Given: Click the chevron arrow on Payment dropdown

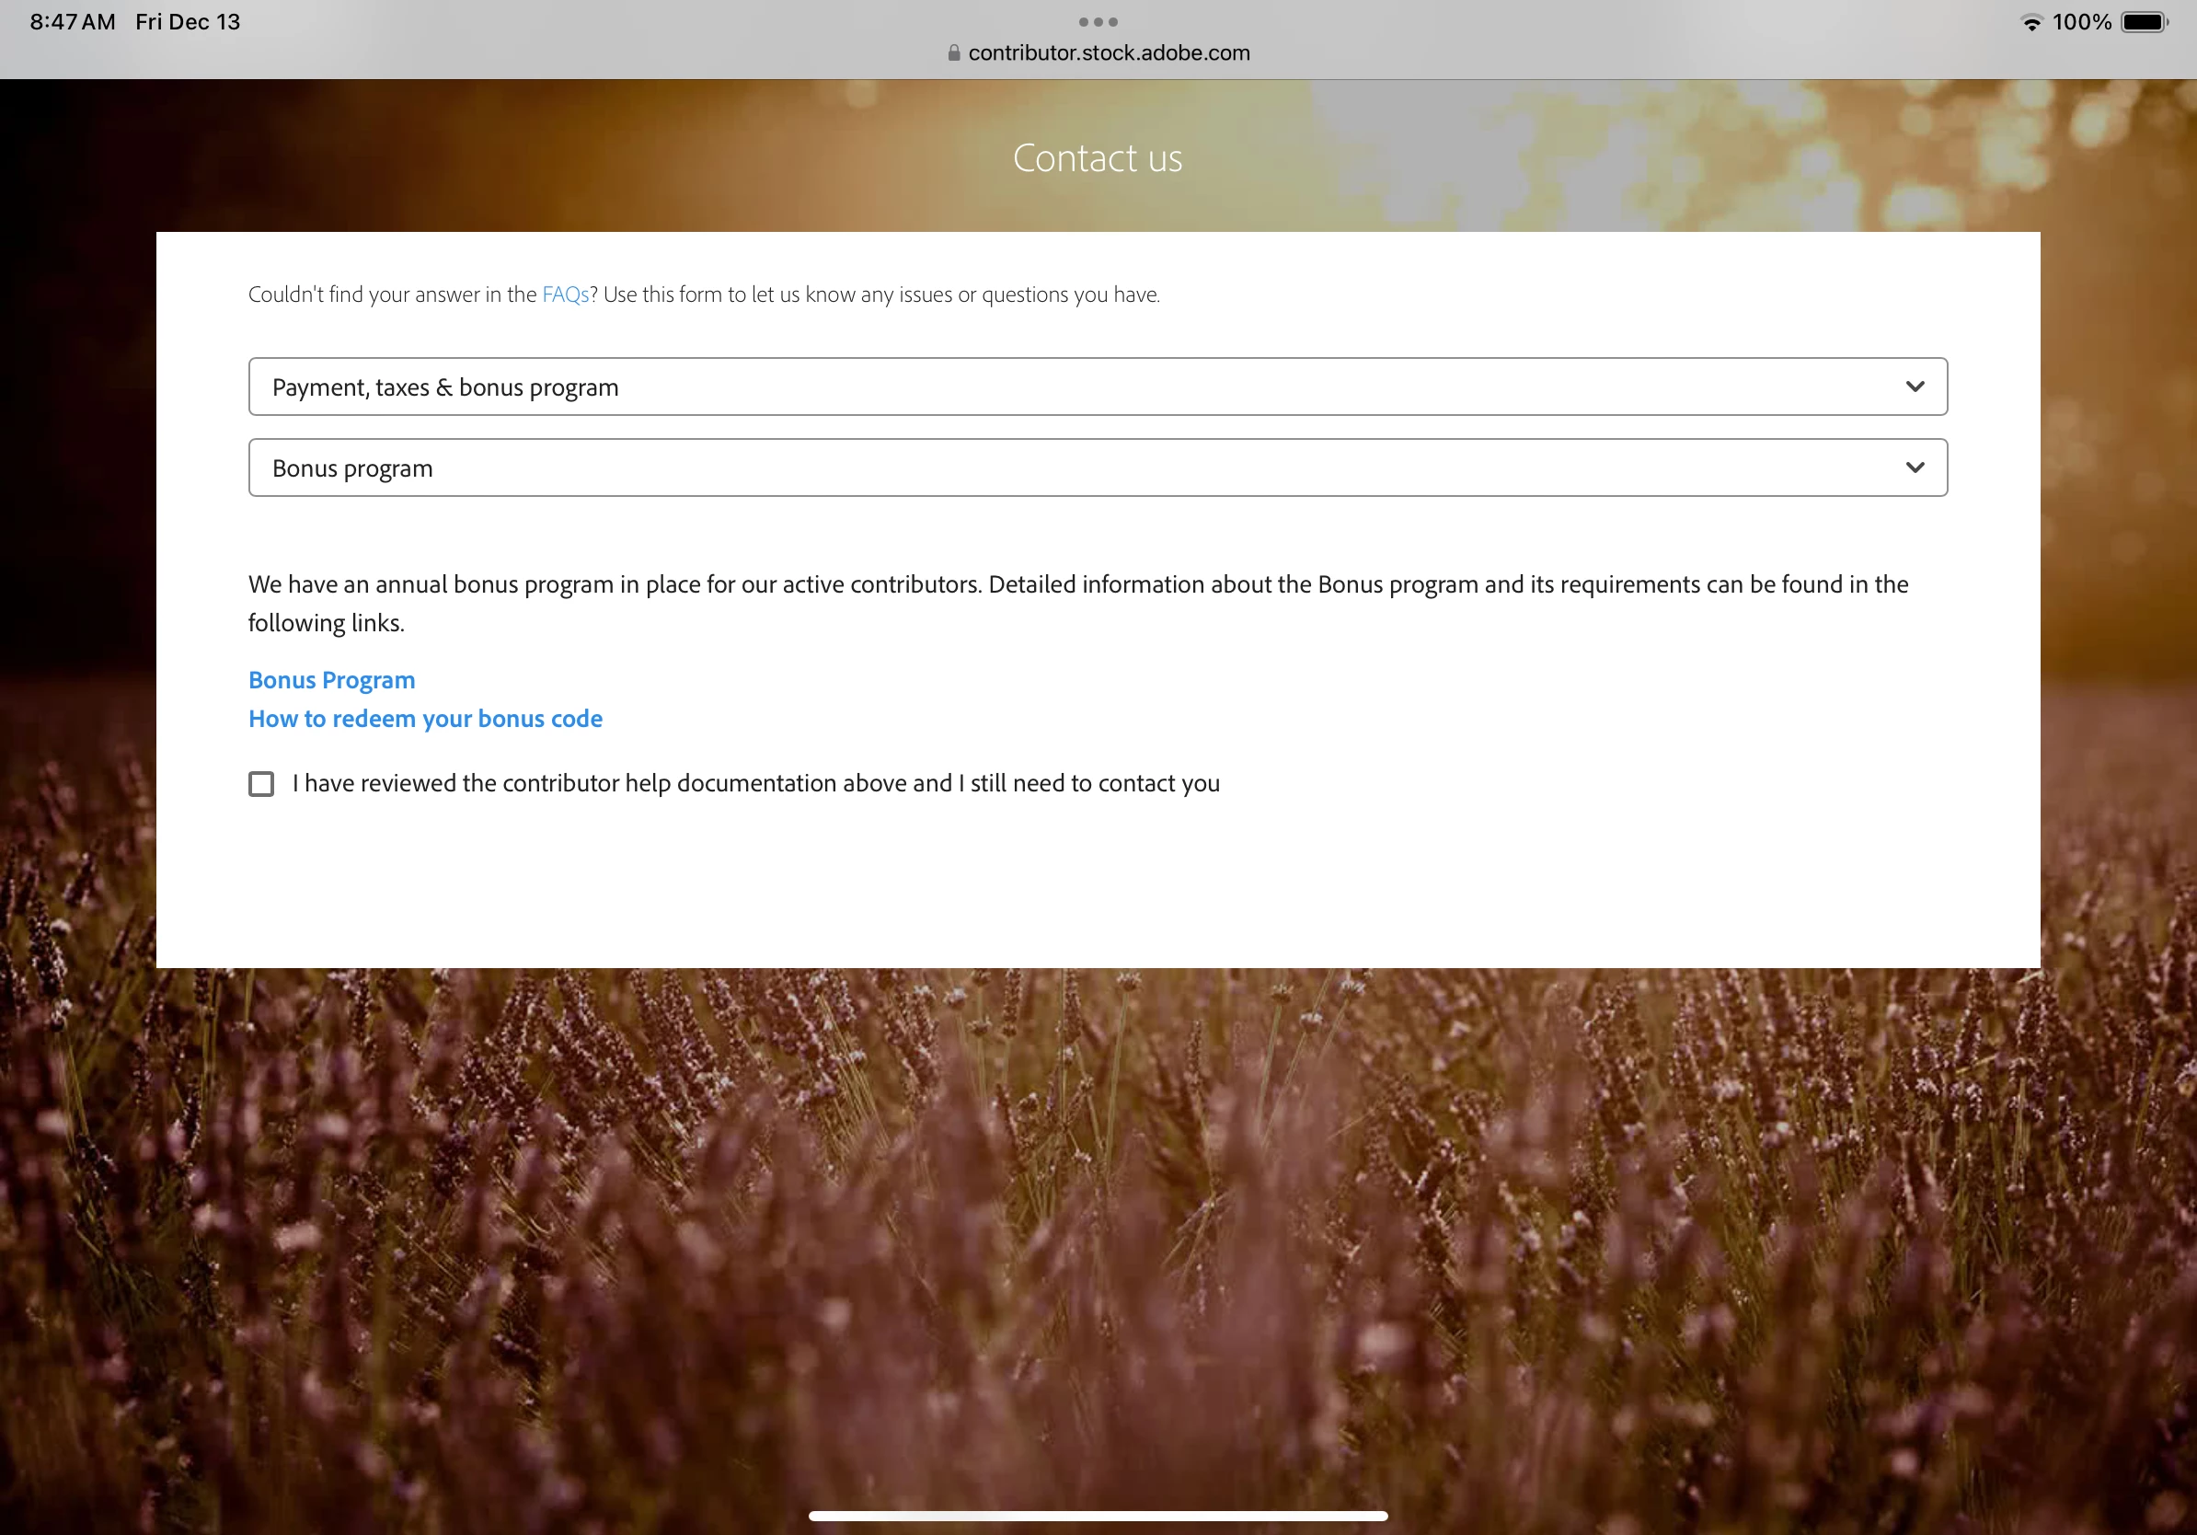Looking at the screenshot, I should [x=1914, y=387].
